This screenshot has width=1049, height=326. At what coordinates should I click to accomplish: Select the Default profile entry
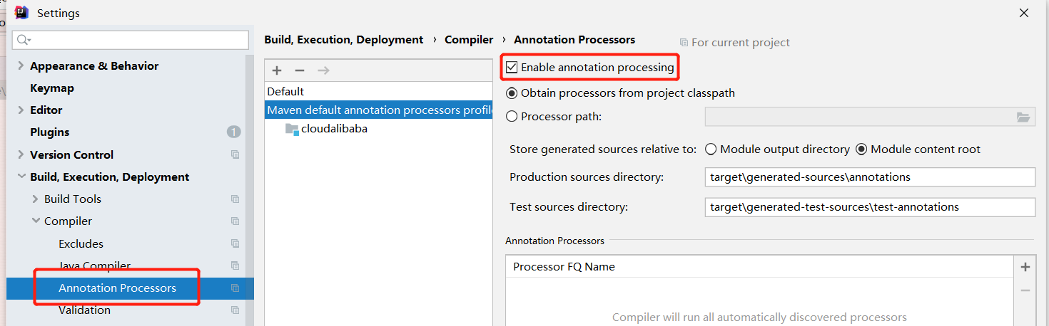point(285,92)
